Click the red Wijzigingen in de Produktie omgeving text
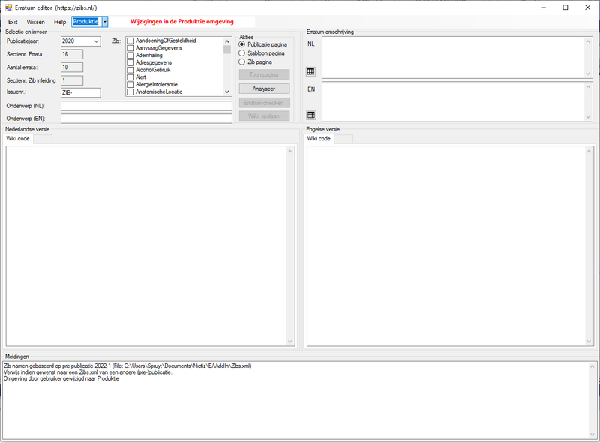This screenshot has width=600, height=443. click(181, 22)
